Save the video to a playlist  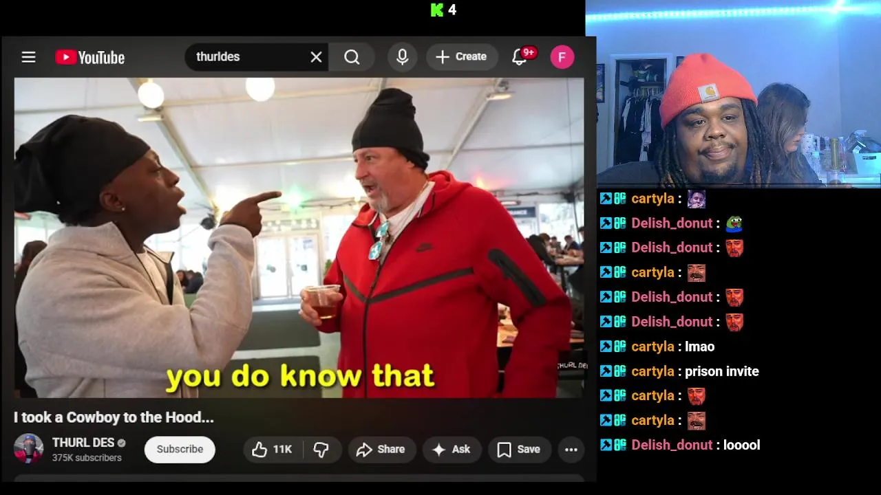(519, 450)
